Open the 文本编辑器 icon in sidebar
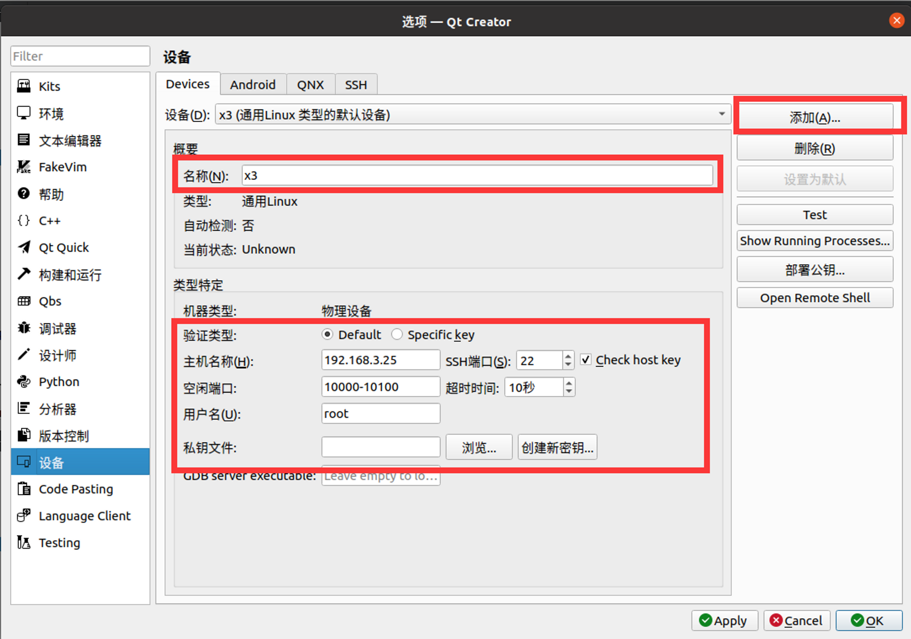This screenshot has width=911, height=639. coord(24,140)
